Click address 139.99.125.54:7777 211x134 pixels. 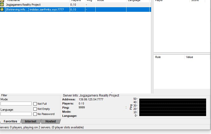point(91,99)
